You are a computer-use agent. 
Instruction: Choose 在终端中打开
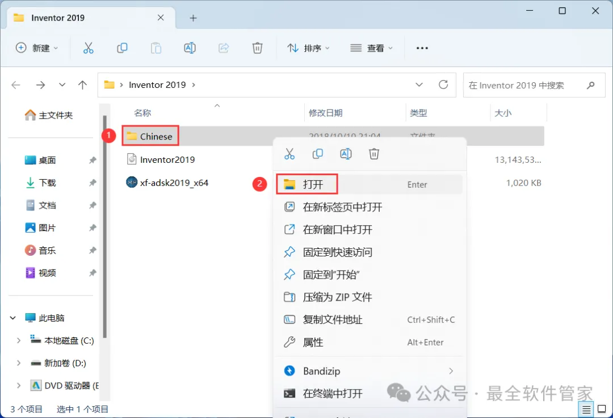click(370, 394)
